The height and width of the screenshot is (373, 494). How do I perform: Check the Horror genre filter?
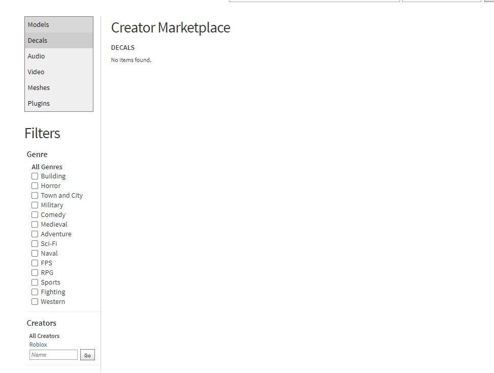tap(35, 185)
